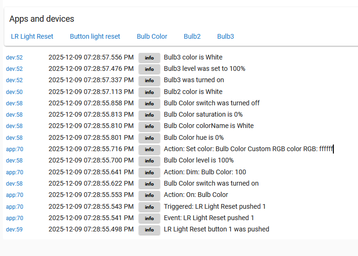The width and height of the screenshot is (358, 256).
Task: Click the 07:28:57.476 PM timestamp
Action: tap(91, 69)
